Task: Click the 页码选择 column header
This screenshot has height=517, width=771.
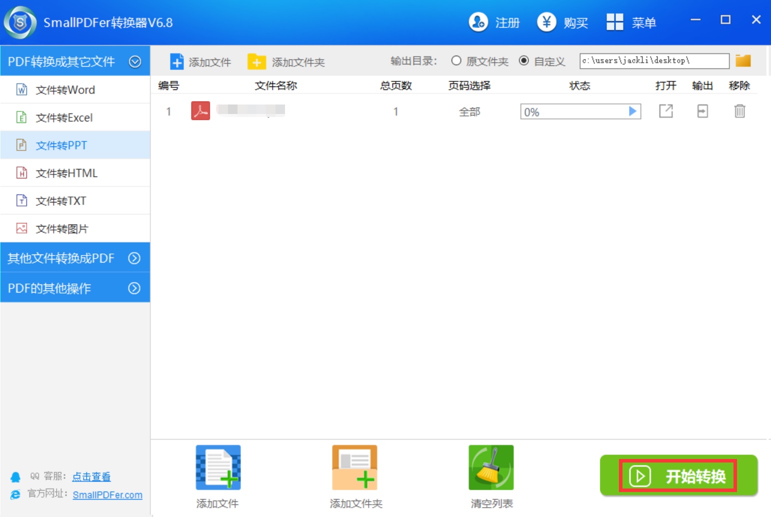Action: [x=469, y=85]
